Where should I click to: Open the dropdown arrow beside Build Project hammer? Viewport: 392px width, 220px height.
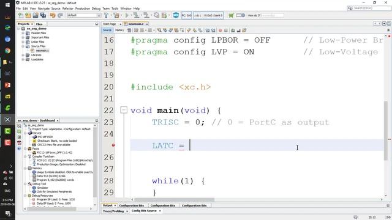111,15
